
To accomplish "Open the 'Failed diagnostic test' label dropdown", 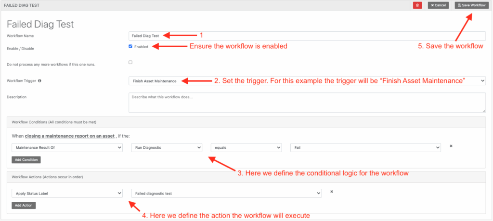I will [x=226, y=194].
